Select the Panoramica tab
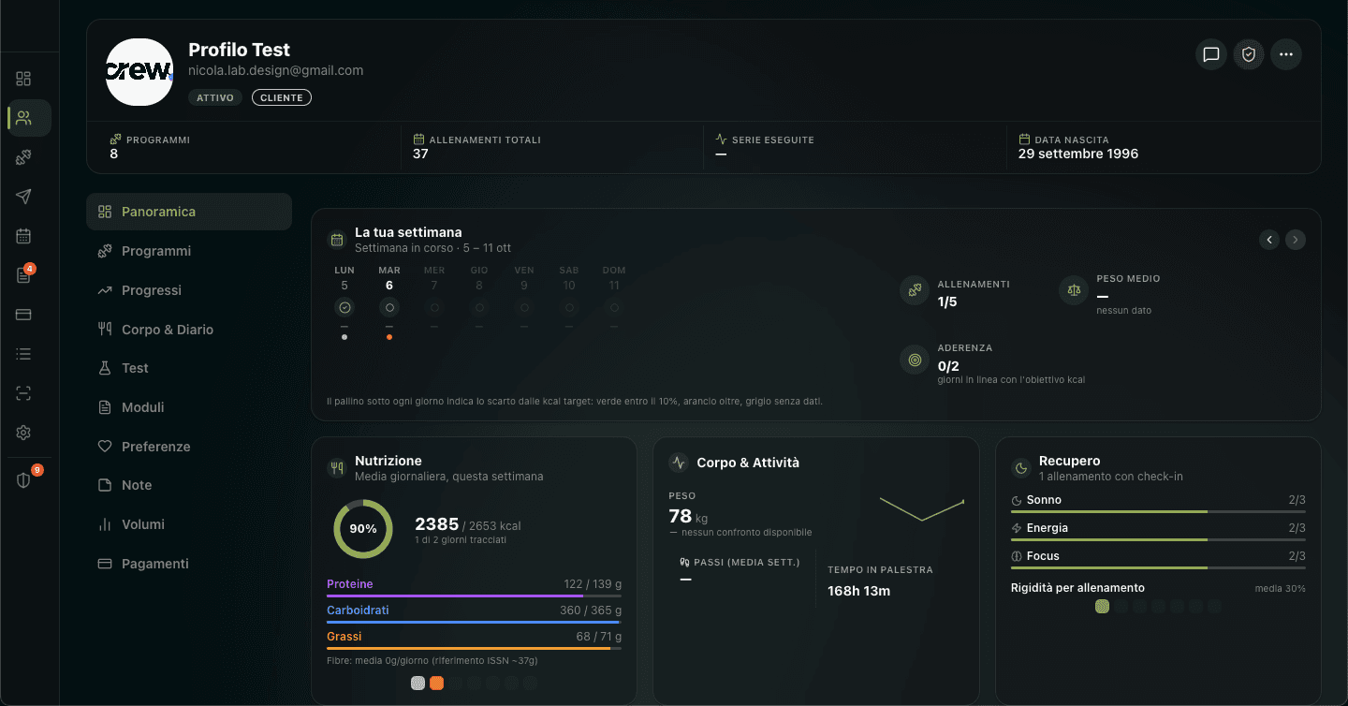Viewport: 1348px width, 706px height. [189, 212]
